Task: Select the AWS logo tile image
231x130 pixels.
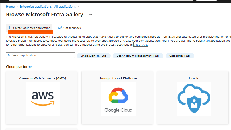Action: coord(43,99)
